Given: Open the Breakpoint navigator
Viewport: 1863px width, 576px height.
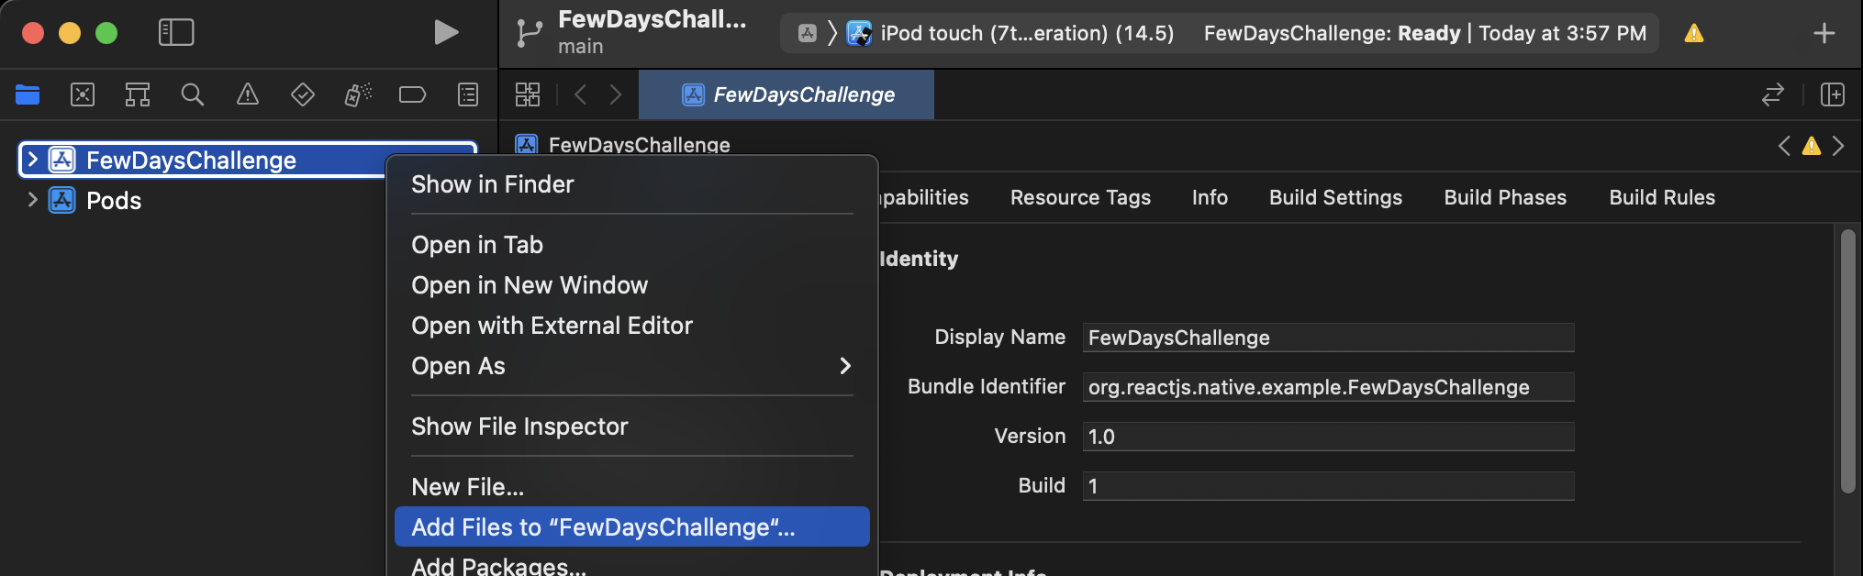Looking at the screenshot, I should tap(413, 94).
